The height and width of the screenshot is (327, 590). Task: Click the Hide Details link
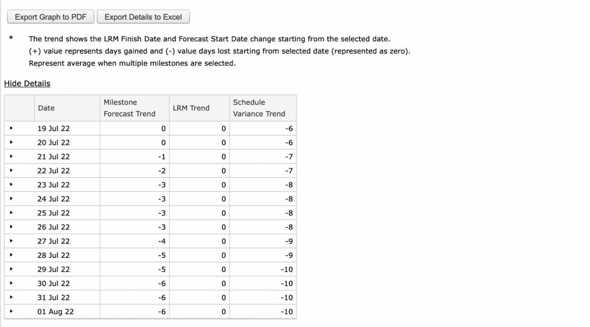pyautogui.click(x=27, y=84)
